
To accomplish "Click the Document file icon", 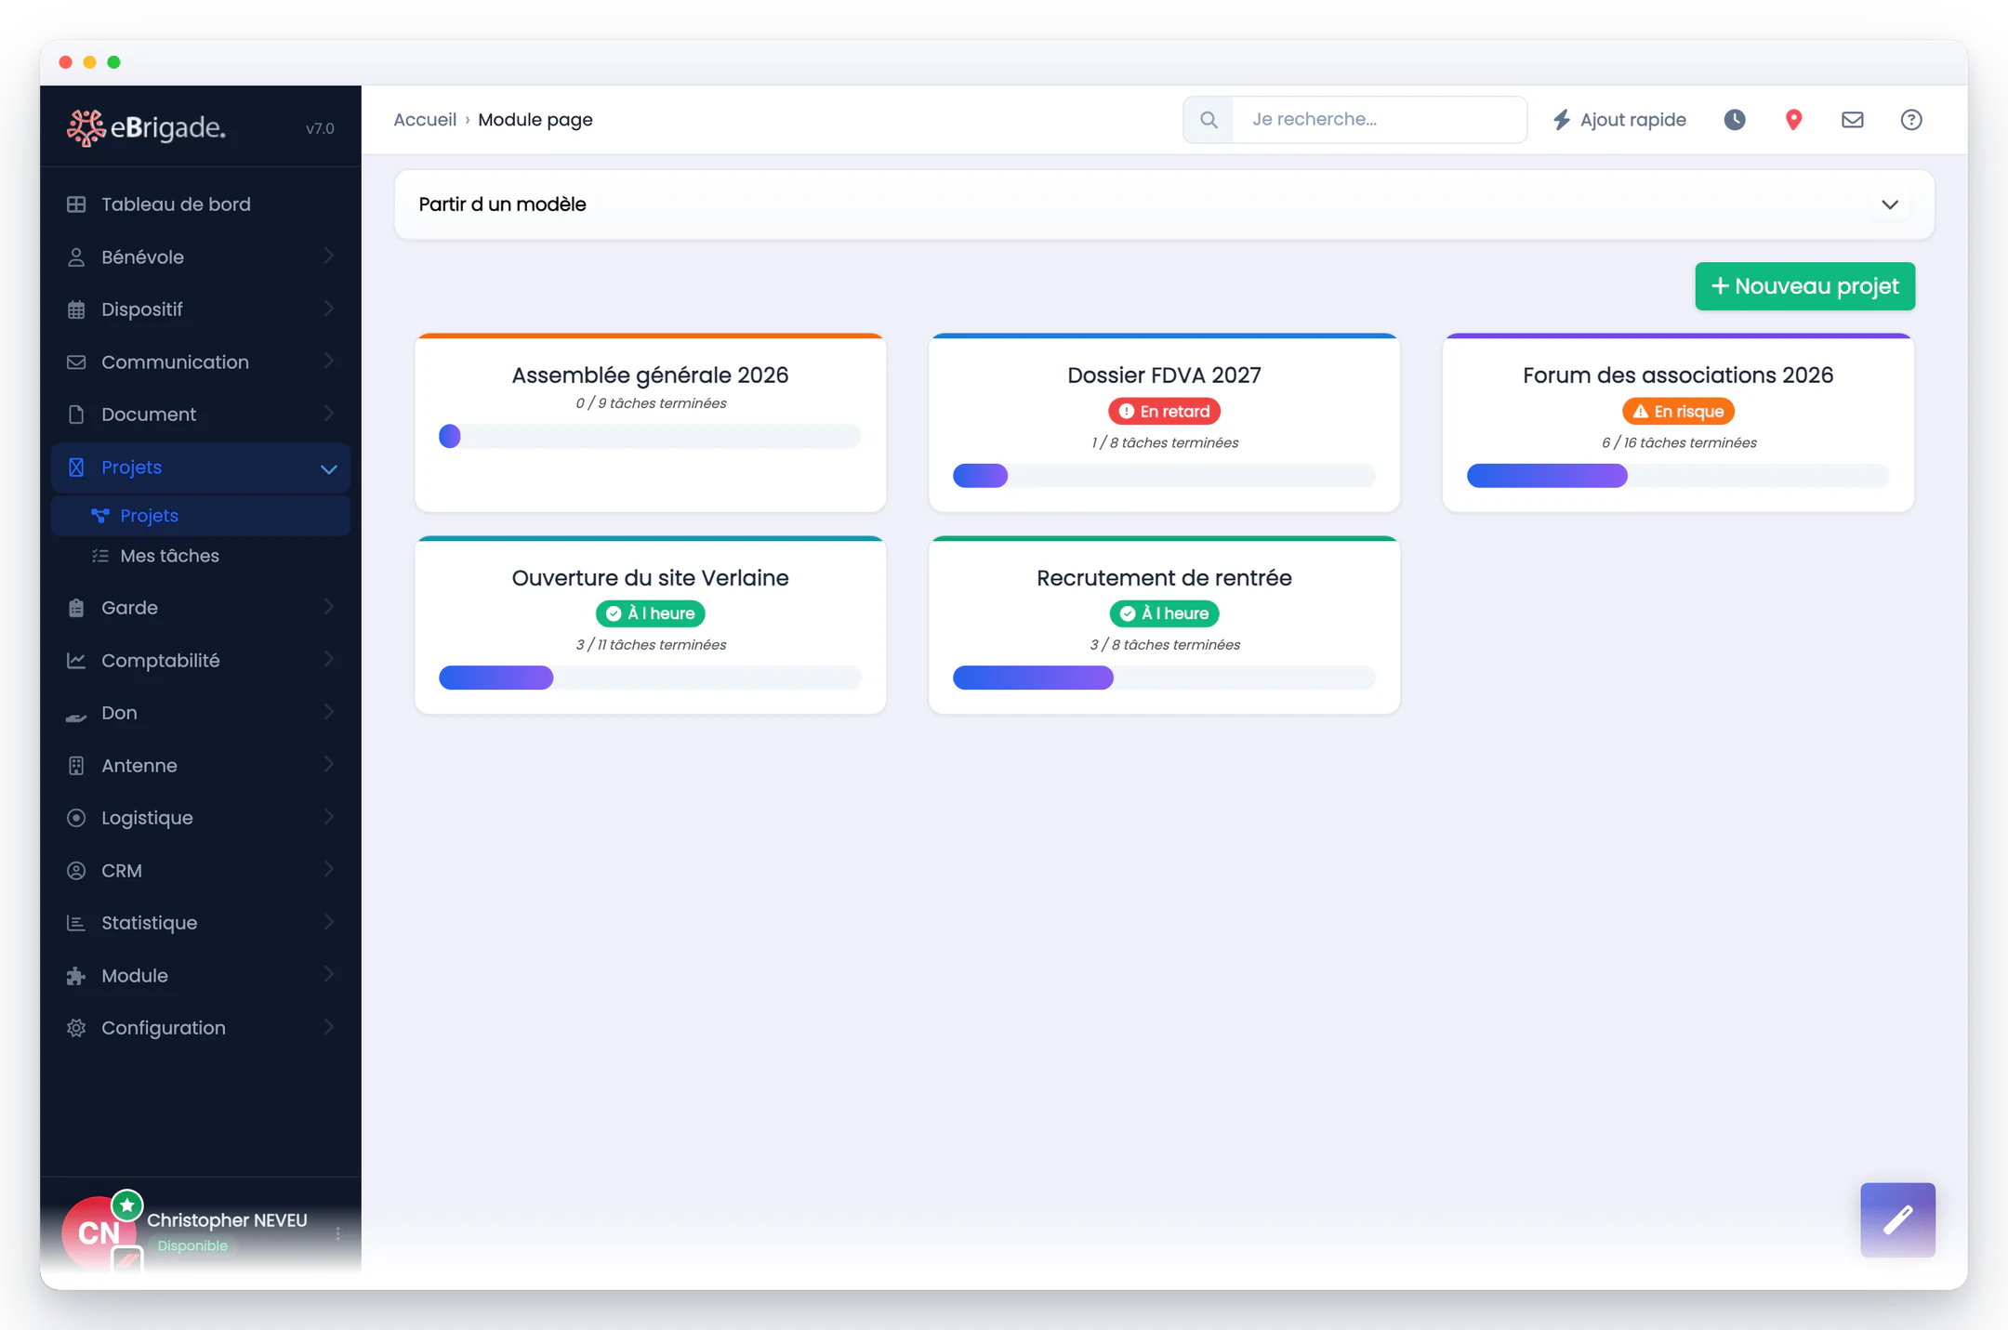I will pyautogui.click(x=76, y=415).
